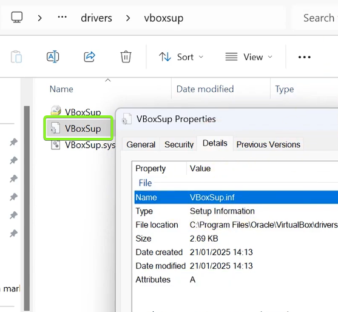This screenshot has height=312, width=338.
Task: Open the See more ellipsis toolbar menu
Action: (305, 57)
